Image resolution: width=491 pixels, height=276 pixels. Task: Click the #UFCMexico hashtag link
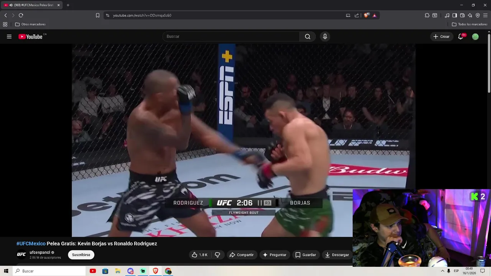(x=31, y=243)
